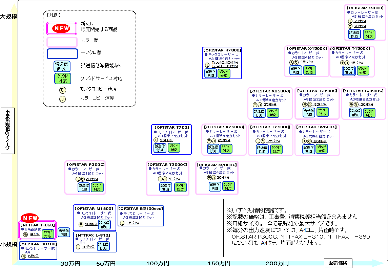Select the OFISTAR X2000C product title
This screenshot has width=388, height=268.
[x=217, y=165]
